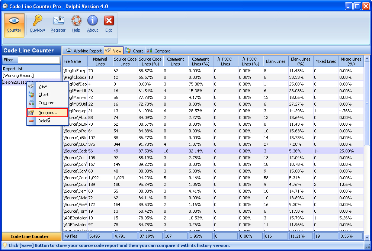The width and height of the screenshot is (372, 251).
Task: Open the Chart tab
Action: [x=134, y=51]
